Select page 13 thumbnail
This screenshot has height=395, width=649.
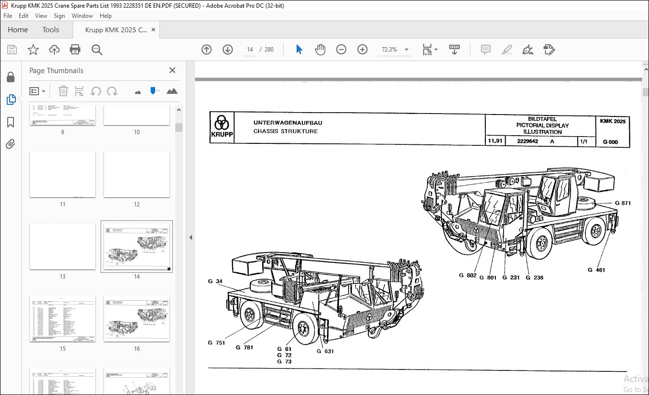63,247
